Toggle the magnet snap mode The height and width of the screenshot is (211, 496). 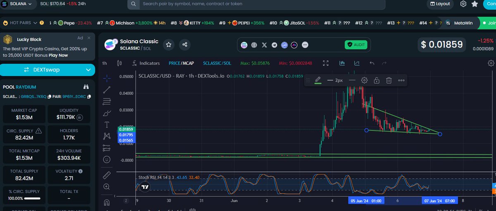click(107, 202)
